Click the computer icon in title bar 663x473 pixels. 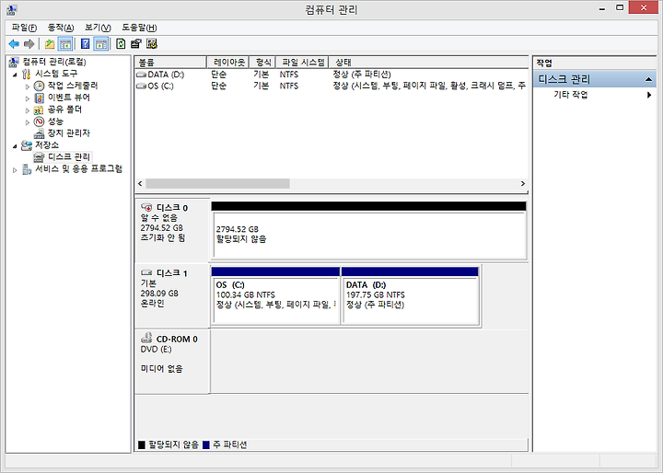12,9
